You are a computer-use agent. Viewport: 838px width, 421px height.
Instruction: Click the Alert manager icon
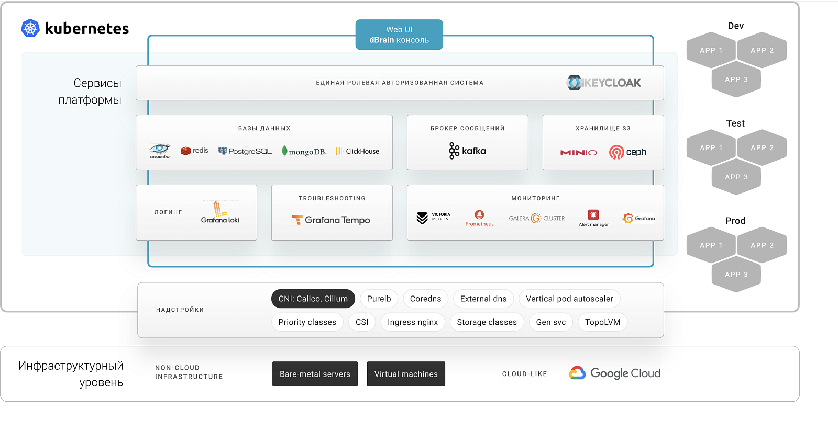[593, 218]
